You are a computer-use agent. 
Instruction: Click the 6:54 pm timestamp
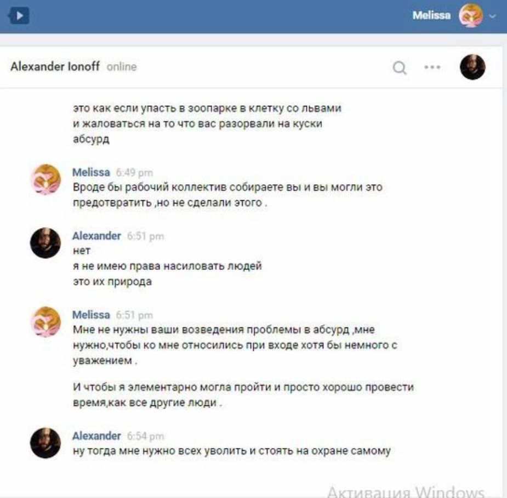click(145, 436)
